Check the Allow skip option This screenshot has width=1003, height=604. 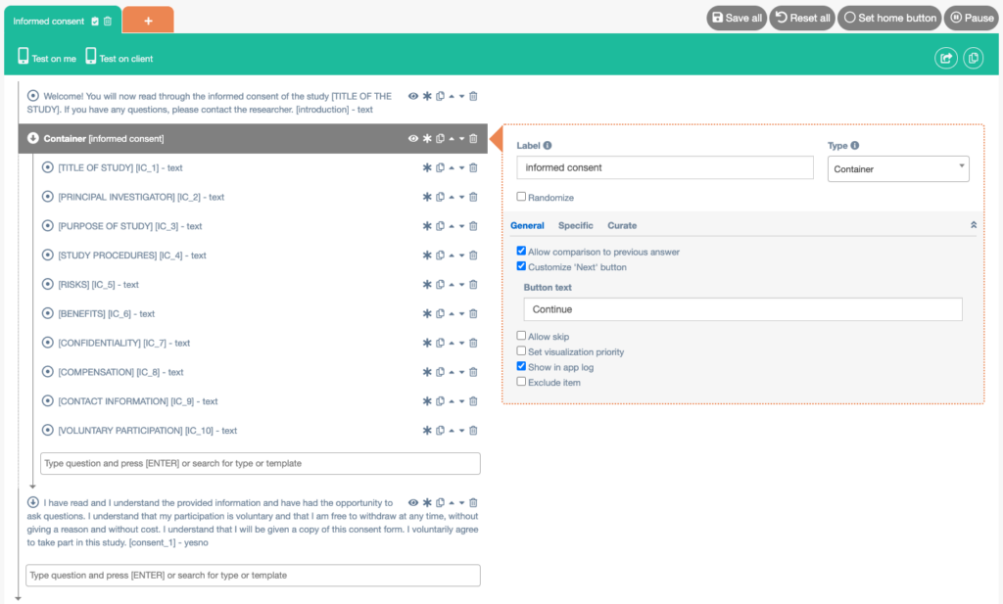522,336
